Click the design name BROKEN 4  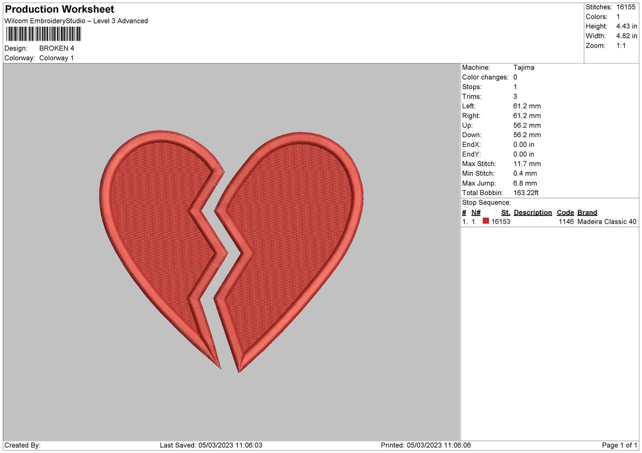pos(58,48)
